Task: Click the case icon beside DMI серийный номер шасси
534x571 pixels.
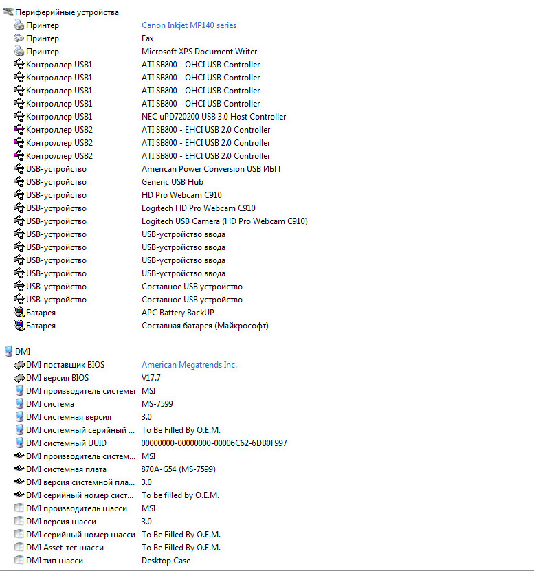Action: (x=19, y=534)
